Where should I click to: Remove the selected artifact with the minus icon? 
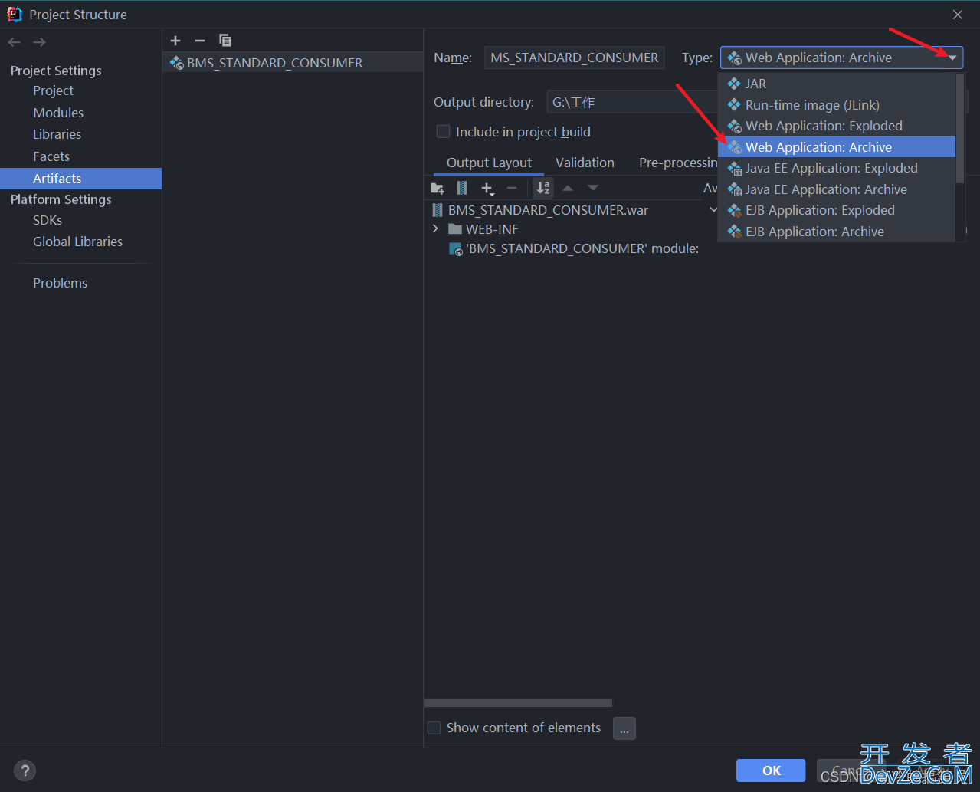click(x=200, y=41)
